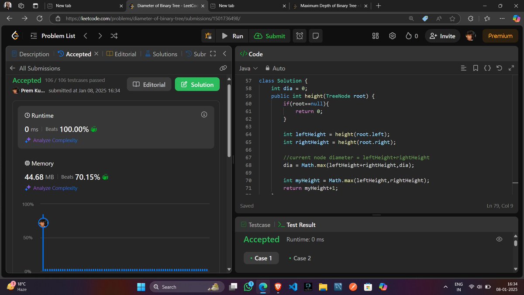Switch to the Solutions tab

click(x=161, y=54)
